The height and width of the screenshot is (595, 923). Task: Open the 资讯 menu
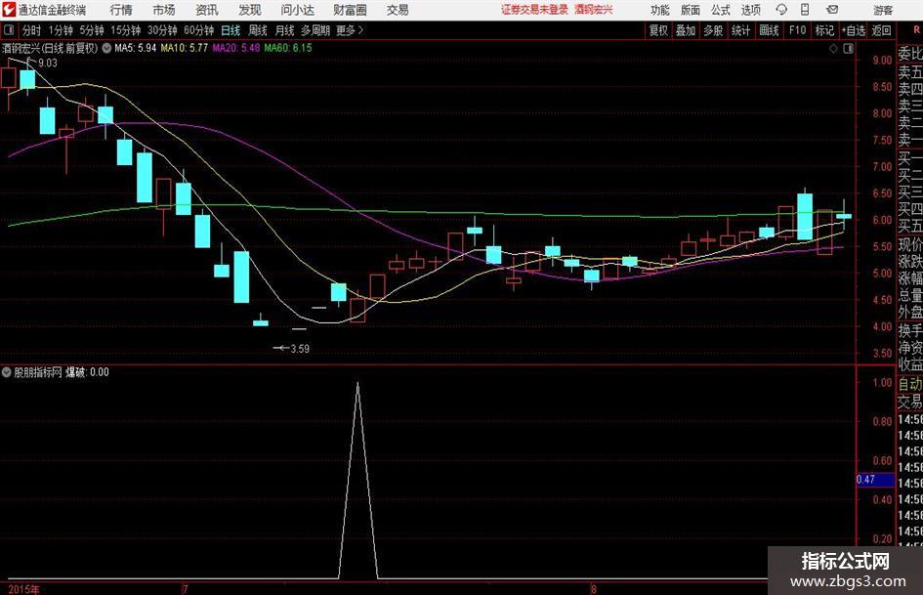pyautogui.click(x=207, y=10)
